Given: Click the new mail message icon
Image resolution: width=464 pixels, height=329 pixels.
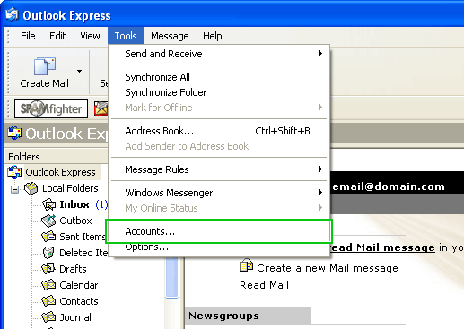Looking at the screenshot, I should click(247, 265).
